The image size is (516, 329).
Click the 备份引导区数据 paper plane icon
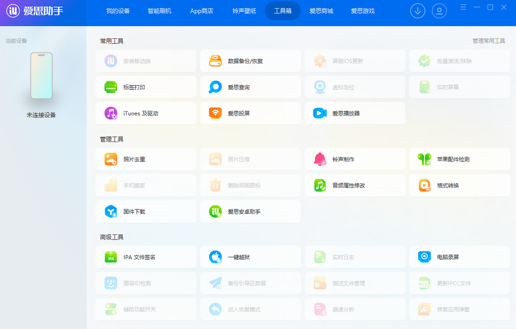(x=215, y=283)
